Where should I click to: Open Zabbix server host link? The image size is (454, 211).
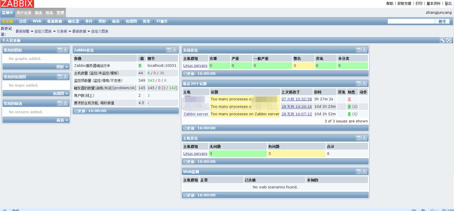point(196,114)
